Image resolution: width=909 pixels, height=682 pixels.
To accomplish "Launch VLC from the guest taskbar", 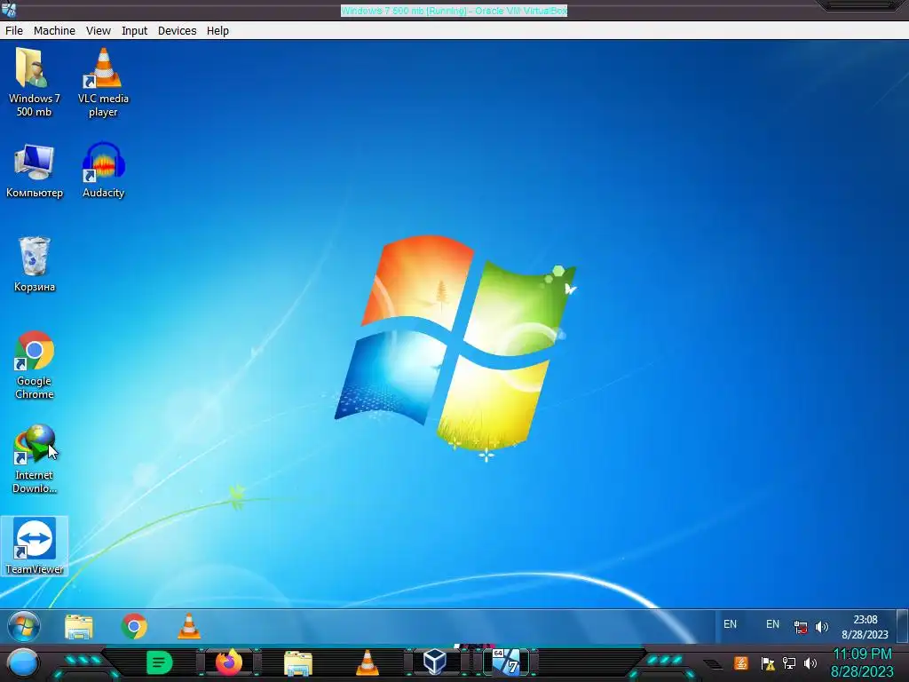I will [x=189, y=626].
